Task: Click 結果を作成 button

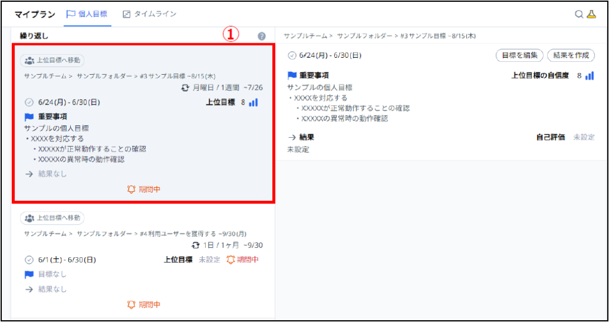Action: (x=571, y=55)
